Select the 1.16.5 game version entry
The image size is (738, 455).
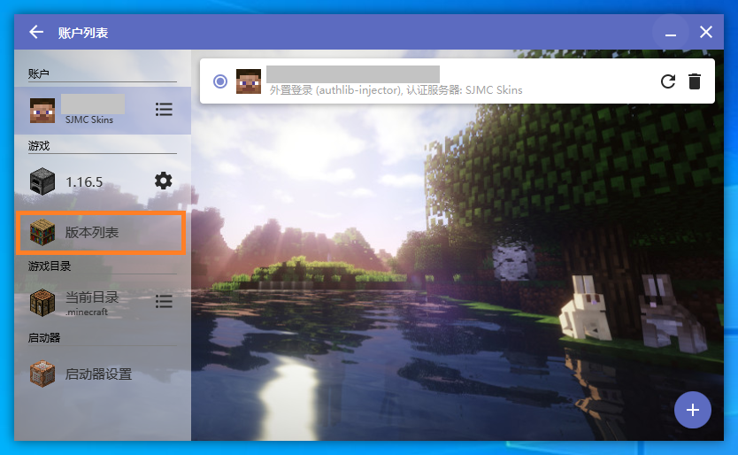point(102,181)
